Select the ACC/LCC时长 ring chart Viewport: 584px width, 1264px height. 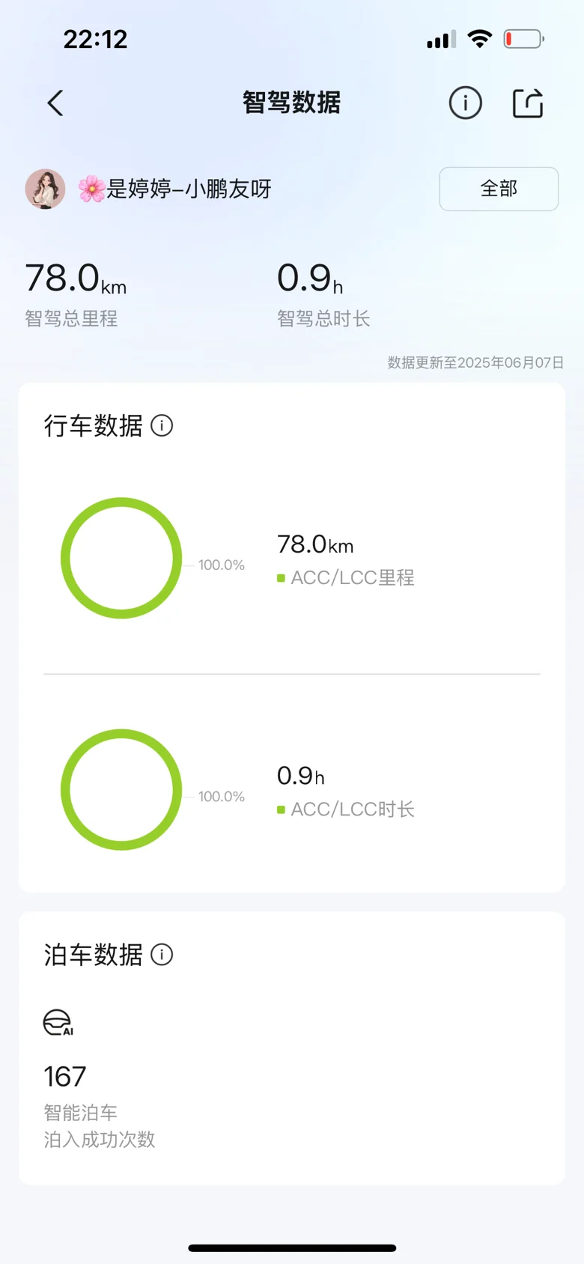[121, 789]
